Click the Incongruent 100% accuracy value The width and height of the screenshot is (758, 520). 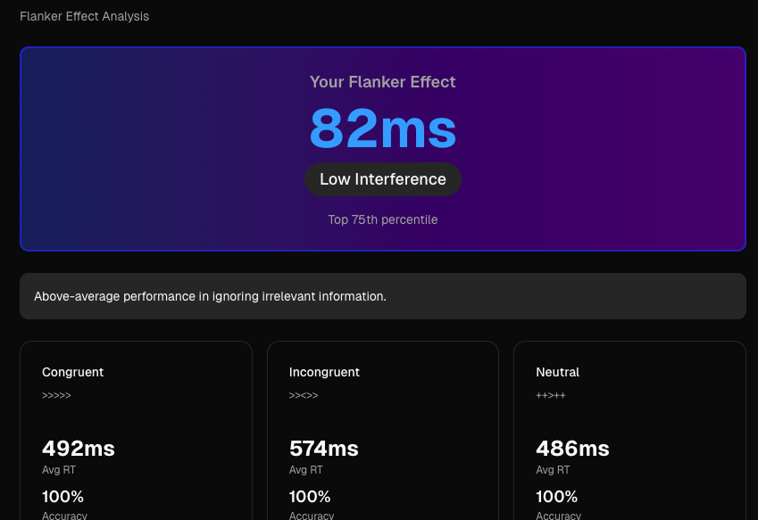pyautogui.click(x=310, y=497)
